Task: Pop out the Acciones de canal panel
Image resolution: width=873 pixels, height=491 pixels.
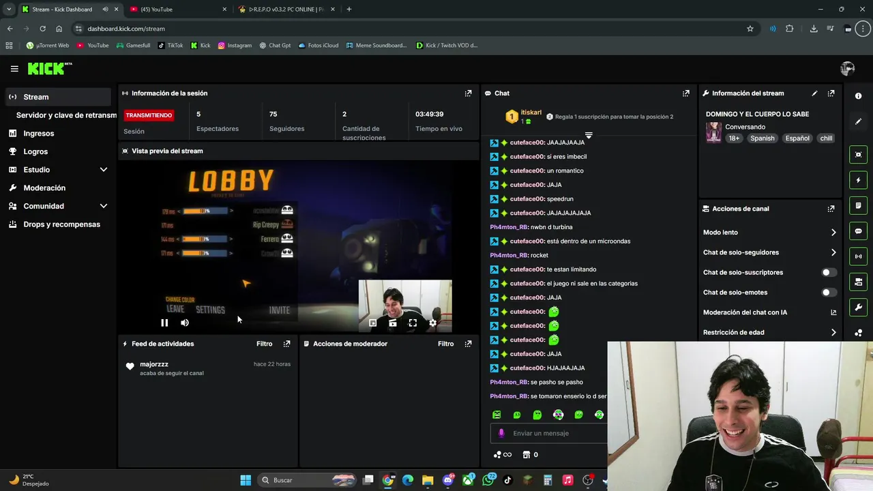Action: pyautogui.click(x=831, y=209)
